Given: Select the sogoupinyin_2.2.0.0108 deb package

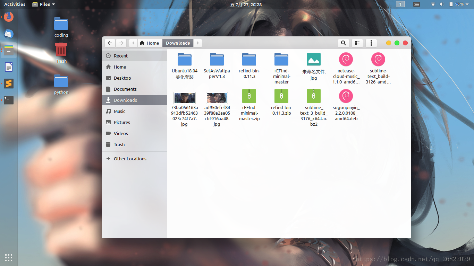Looking at the screenshot, I should (346, 105).
